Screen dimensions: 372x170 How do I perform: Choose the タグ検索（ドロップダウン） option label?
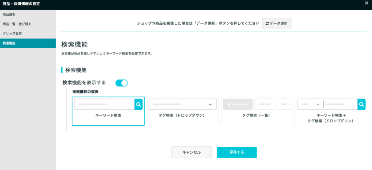182,116
